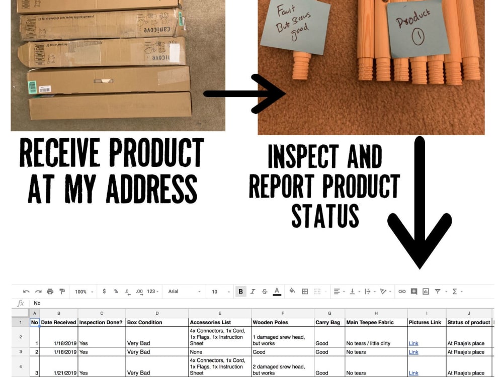Click the 'Pictures Link' header cell
The image size is (503, 377).
point(427,322)
